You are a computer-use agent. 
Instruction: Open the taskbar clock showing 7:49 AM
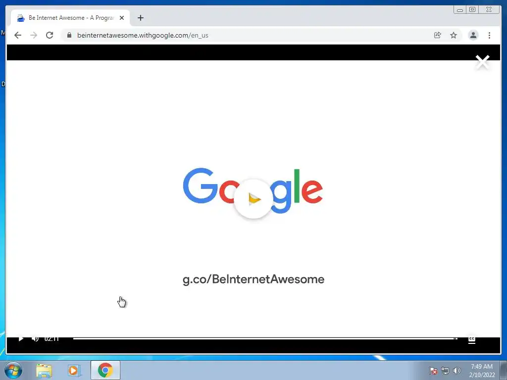(482, 371)
